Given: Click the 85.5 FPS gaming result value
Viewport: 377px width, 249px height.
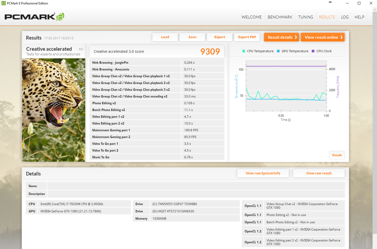Looking at the screenshot, I should (190, 137).
